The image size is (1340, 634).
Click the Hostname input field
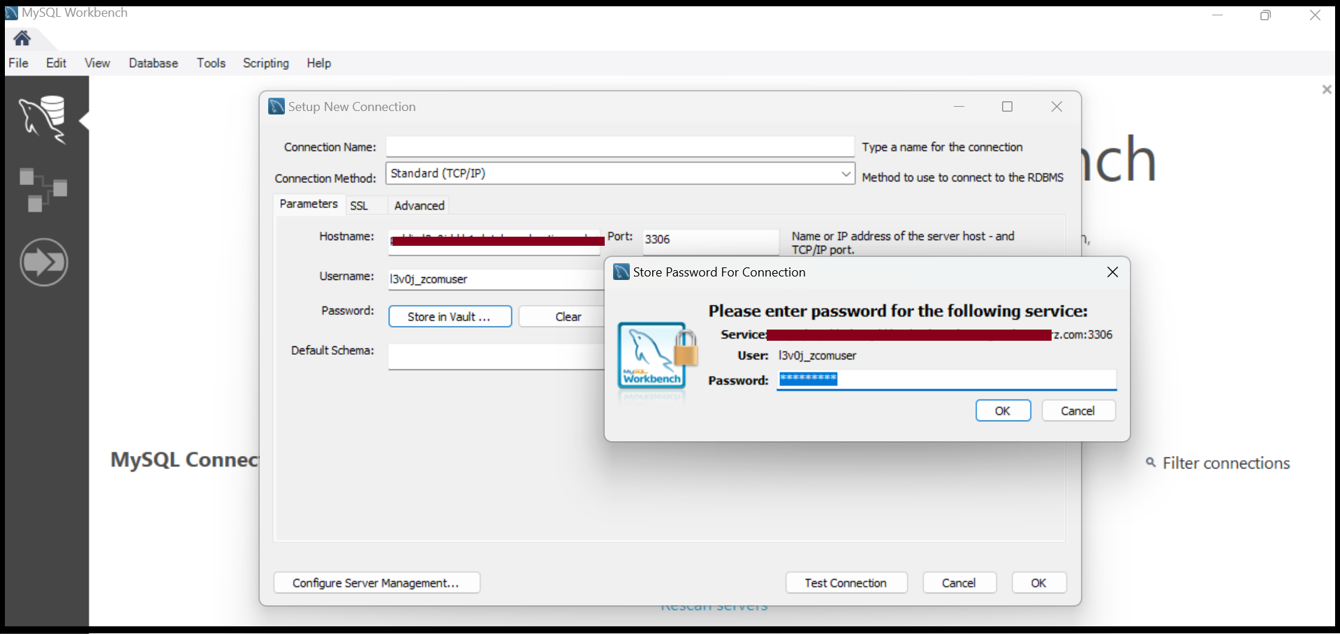(x=494, y=242)
